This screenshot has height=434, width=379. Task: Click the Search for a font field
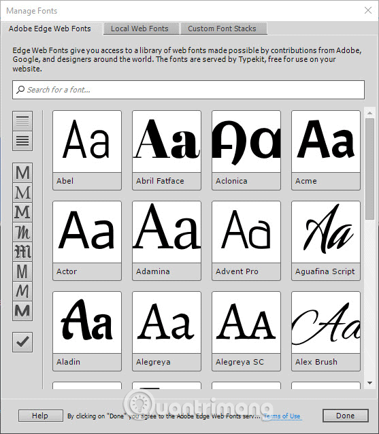click(188, 90)
